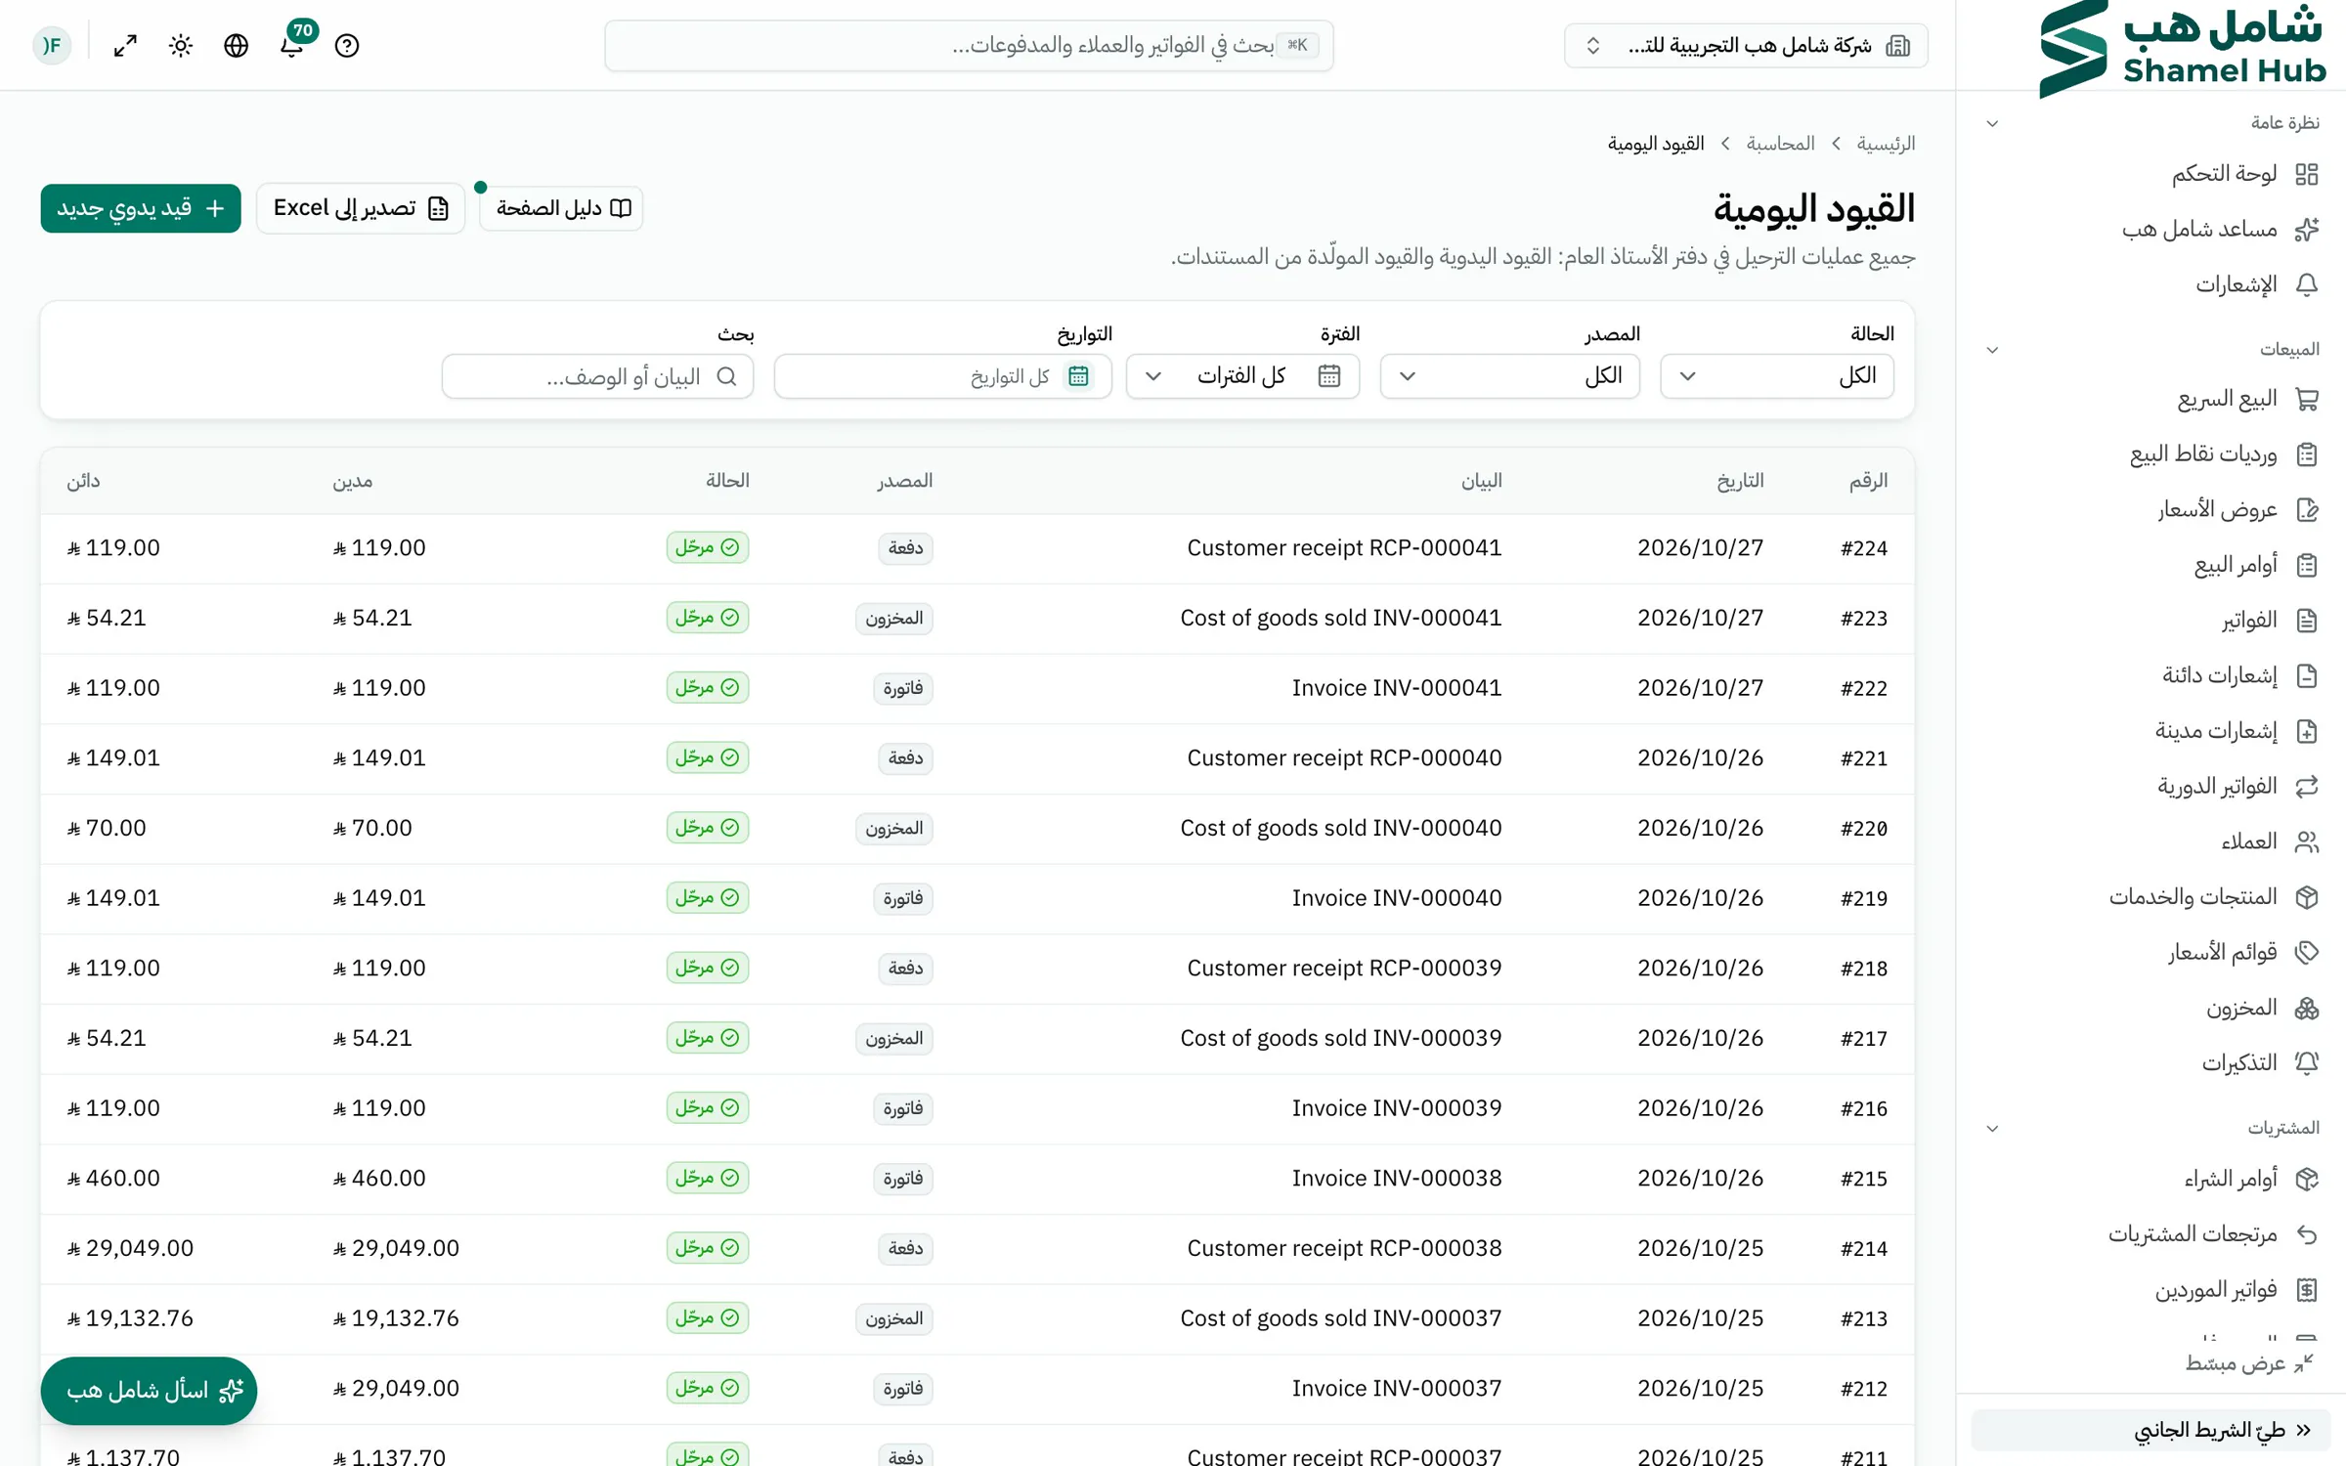
Task: Open مساعد شامل هب assistant in sidebar
Action: [x=2219, y=230]
